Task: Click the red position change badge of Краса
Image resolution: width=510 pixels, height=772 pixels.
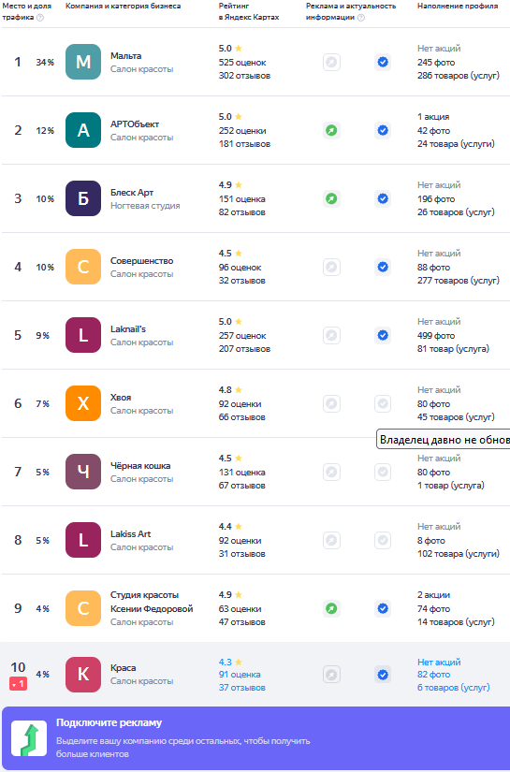Action: coord(18,684)
